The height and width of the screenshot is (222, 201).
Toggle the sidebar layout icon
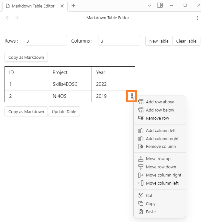[160, 6]
